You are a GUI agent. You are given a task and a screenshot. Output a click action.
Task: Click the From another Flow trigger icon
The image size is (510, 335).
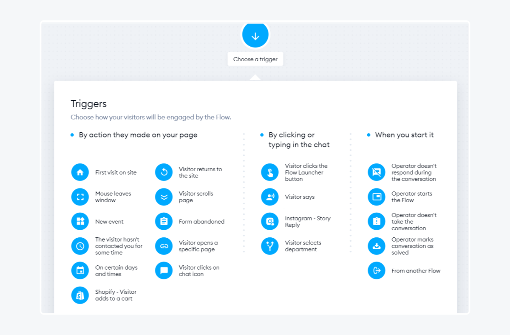[x=376, y=270]
